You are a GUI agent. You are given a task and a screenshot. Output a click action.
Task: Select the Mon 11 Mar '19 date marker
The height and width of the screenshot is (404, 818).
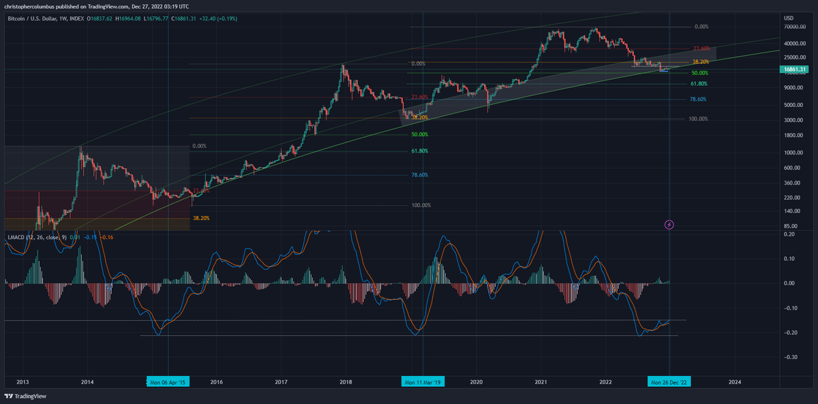[x=421, y=382]
